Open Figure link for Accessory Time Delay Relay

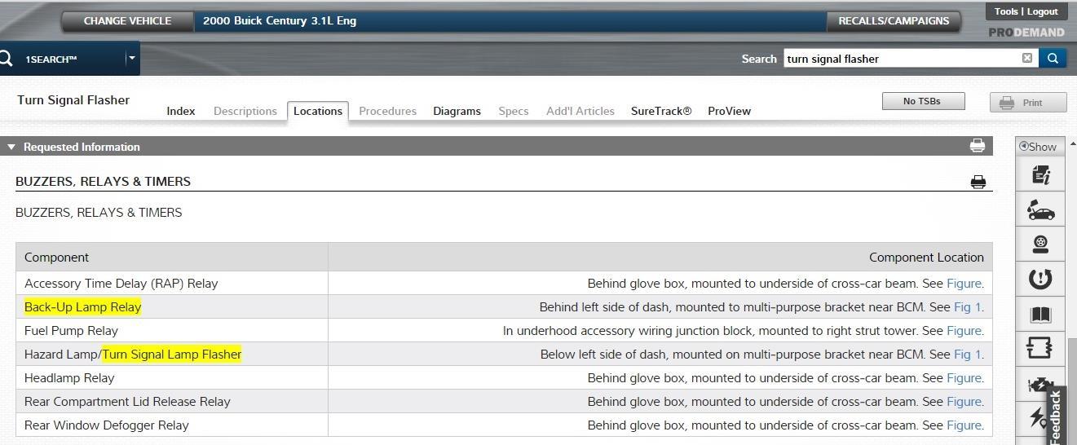click(x=964, y=284)
